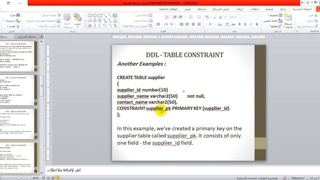Click Increase List Level indent icon
The height and width of the screenshot is (180, 320).
click(x=174, y=17)
